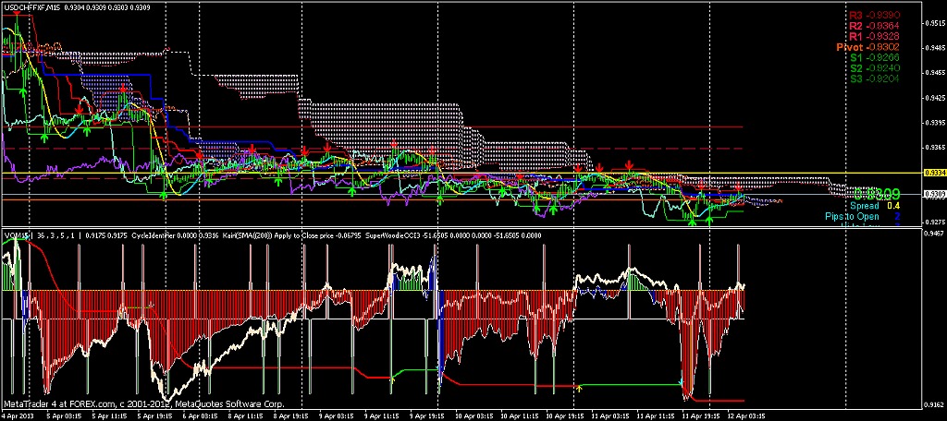Image resolution: width=947 pixels, height=421 pixels.
Task: Click the 4 Apr 2013 time label
Action: [x=17, y=415]
